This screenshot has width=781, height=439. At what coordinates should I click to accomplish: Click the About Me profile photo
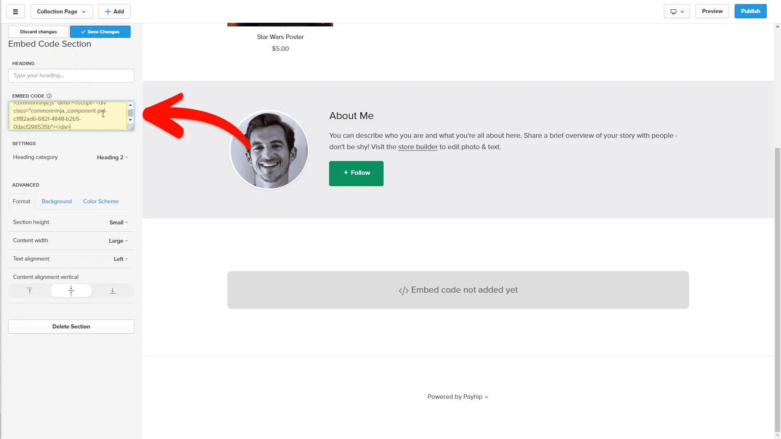tap(268, 150)
